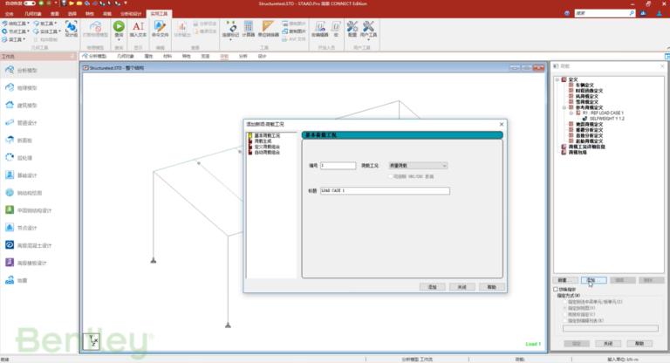Screen dimensions: 670x363
Task: Click the 宏 macro icon
Action: 336,28
